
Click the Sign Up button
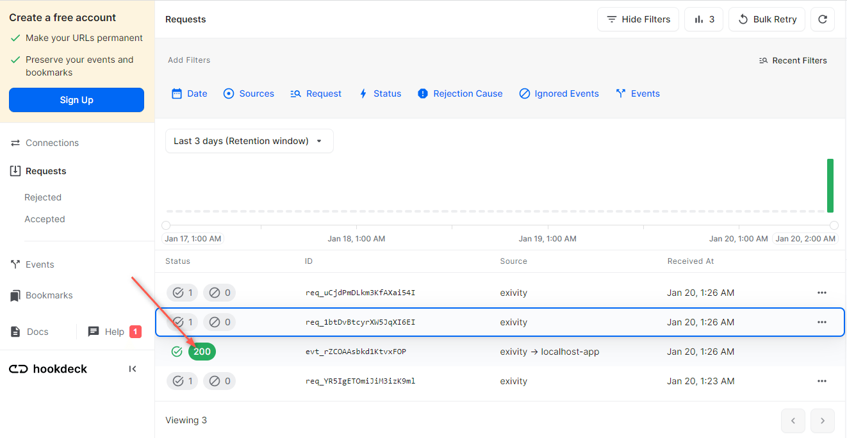[x=76, y=100]
